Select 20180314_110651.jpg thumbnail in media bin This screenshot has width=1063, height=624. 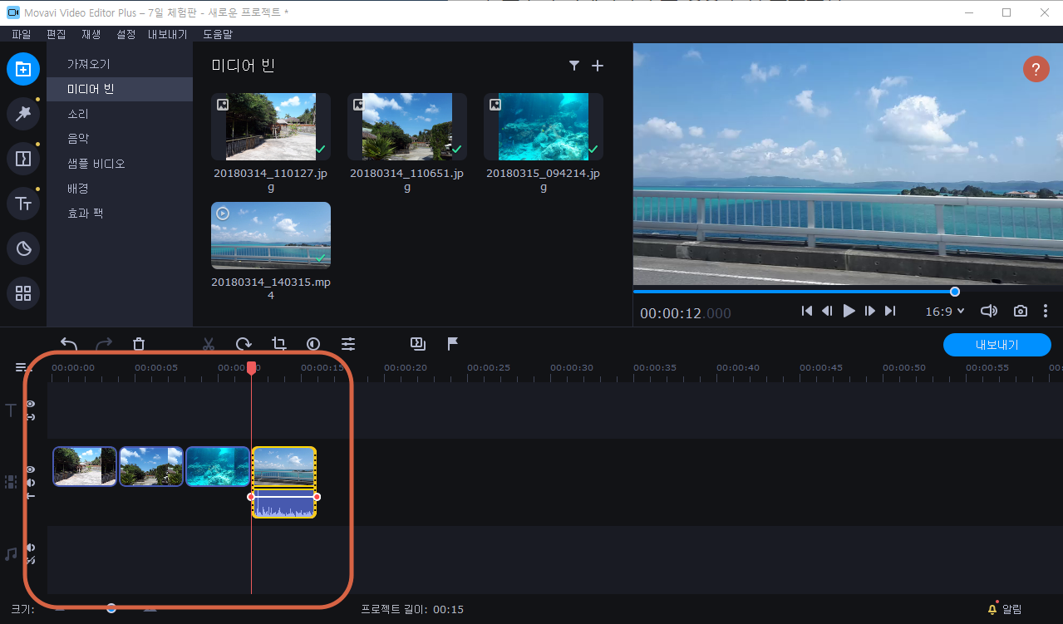click(x=407, y=126)
